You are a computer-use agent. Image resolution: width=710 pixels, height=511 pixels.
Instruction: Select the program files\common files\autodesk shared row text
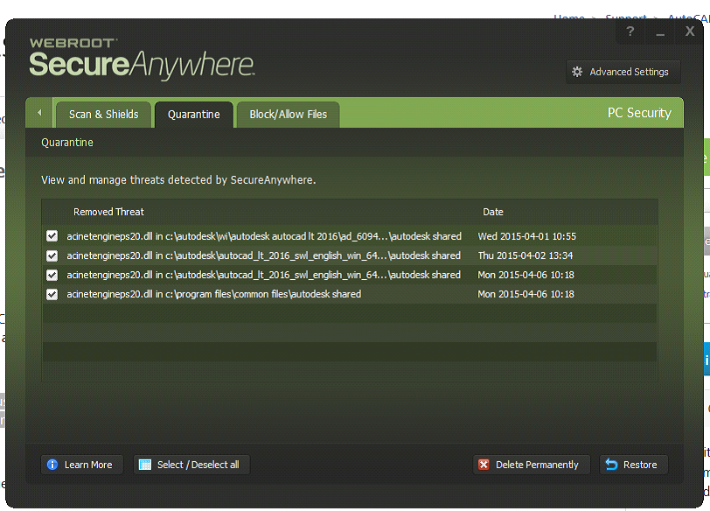213,294
